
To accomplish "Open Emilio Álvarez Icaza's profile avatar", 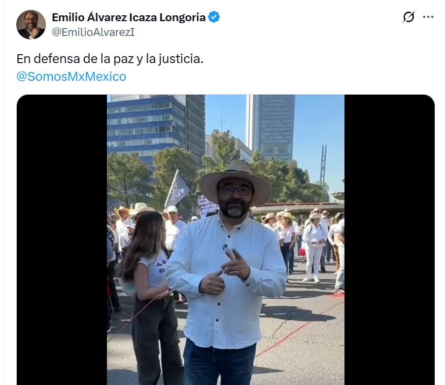I will pos(31,25).
